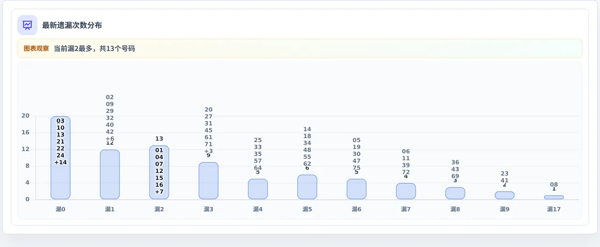Click the 漏4 bar

[258, 189]
